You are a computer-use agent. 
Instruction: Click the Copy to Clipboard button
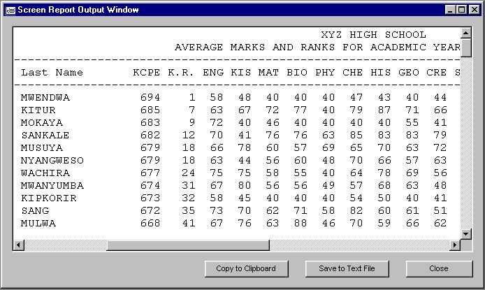click(246, 268)
